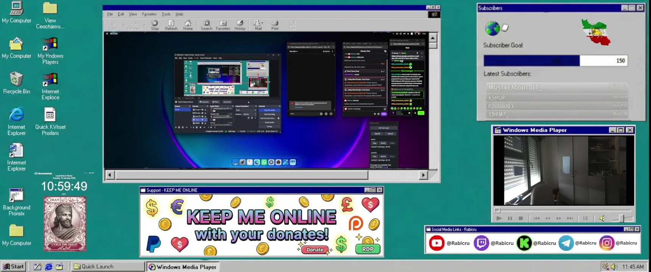Click the taskbar clock showing 11:45 AM
The width and height of the screenshot is (651, 272).
[x=633, y=267]
